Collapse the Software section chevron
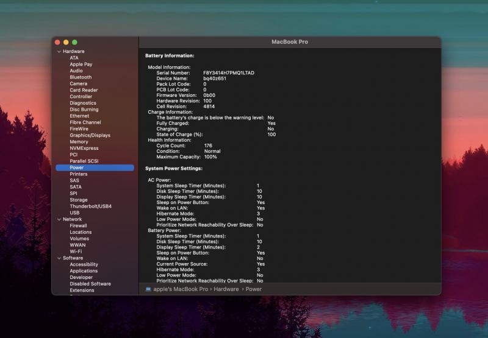The image size is (488, 338). click(x=59, y=258)
